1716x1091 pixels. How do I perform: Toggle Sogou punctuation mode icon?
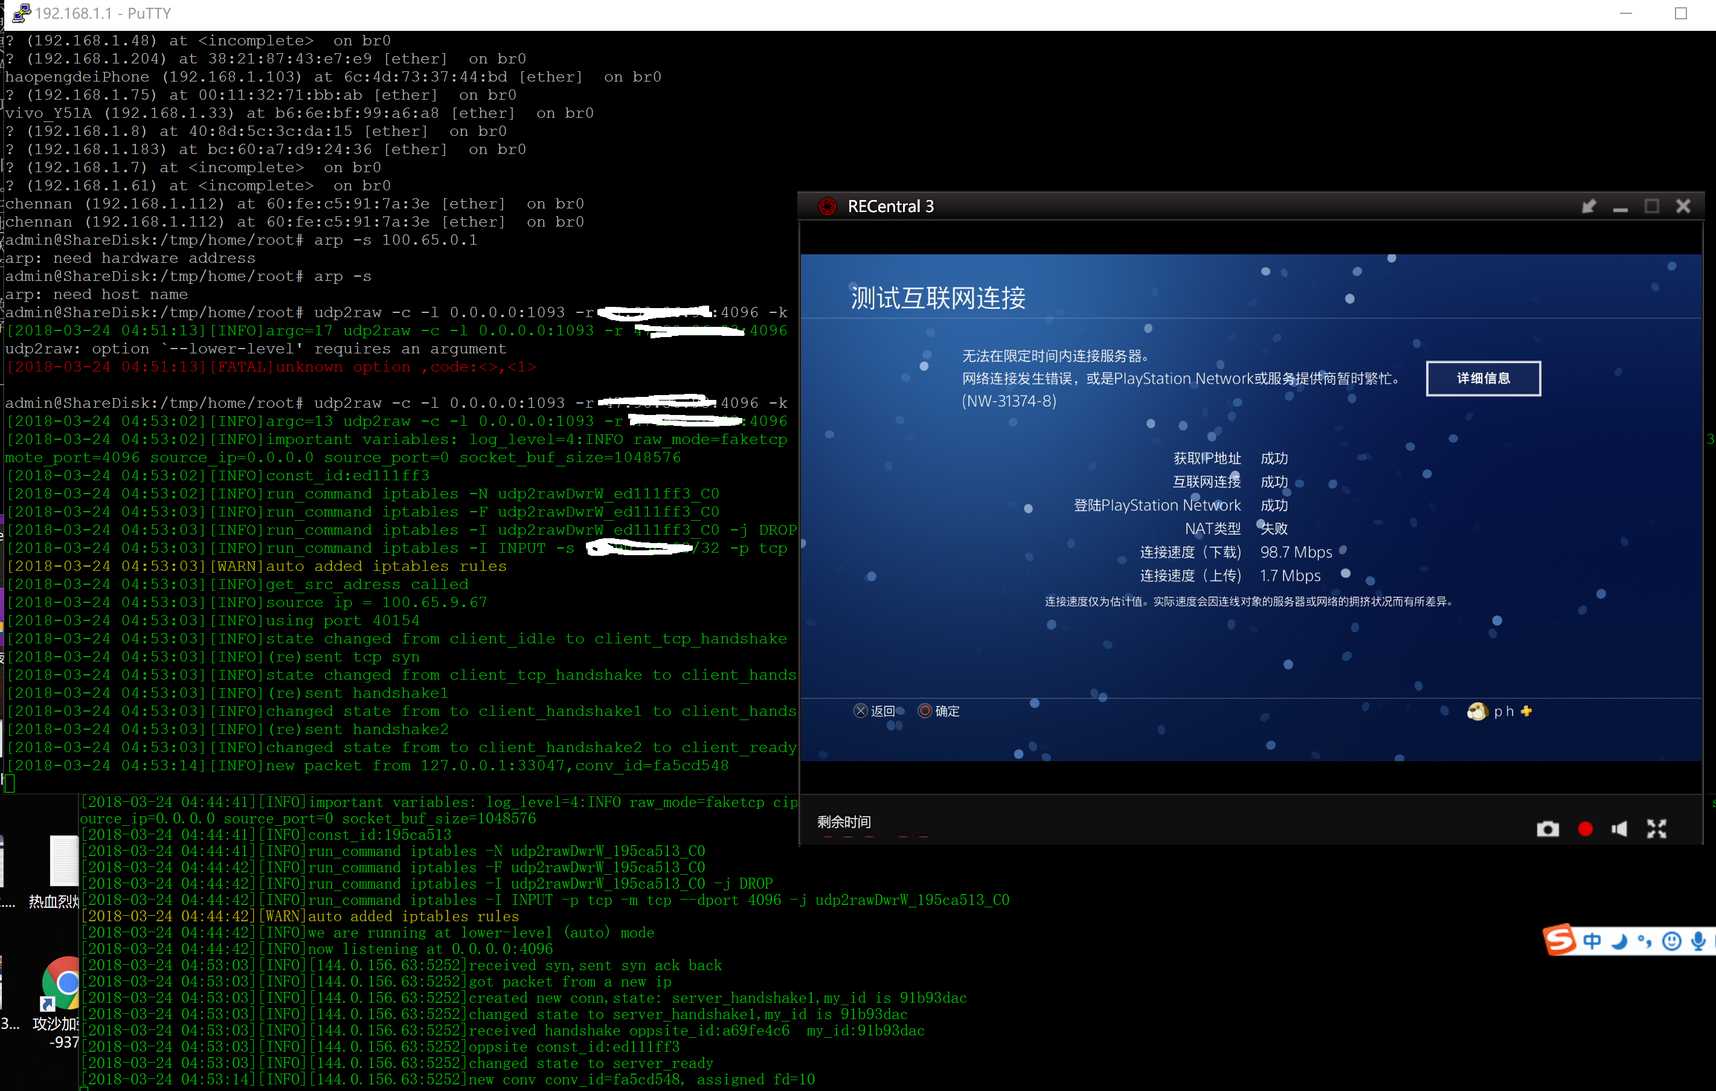click(x=1645, y=941)
